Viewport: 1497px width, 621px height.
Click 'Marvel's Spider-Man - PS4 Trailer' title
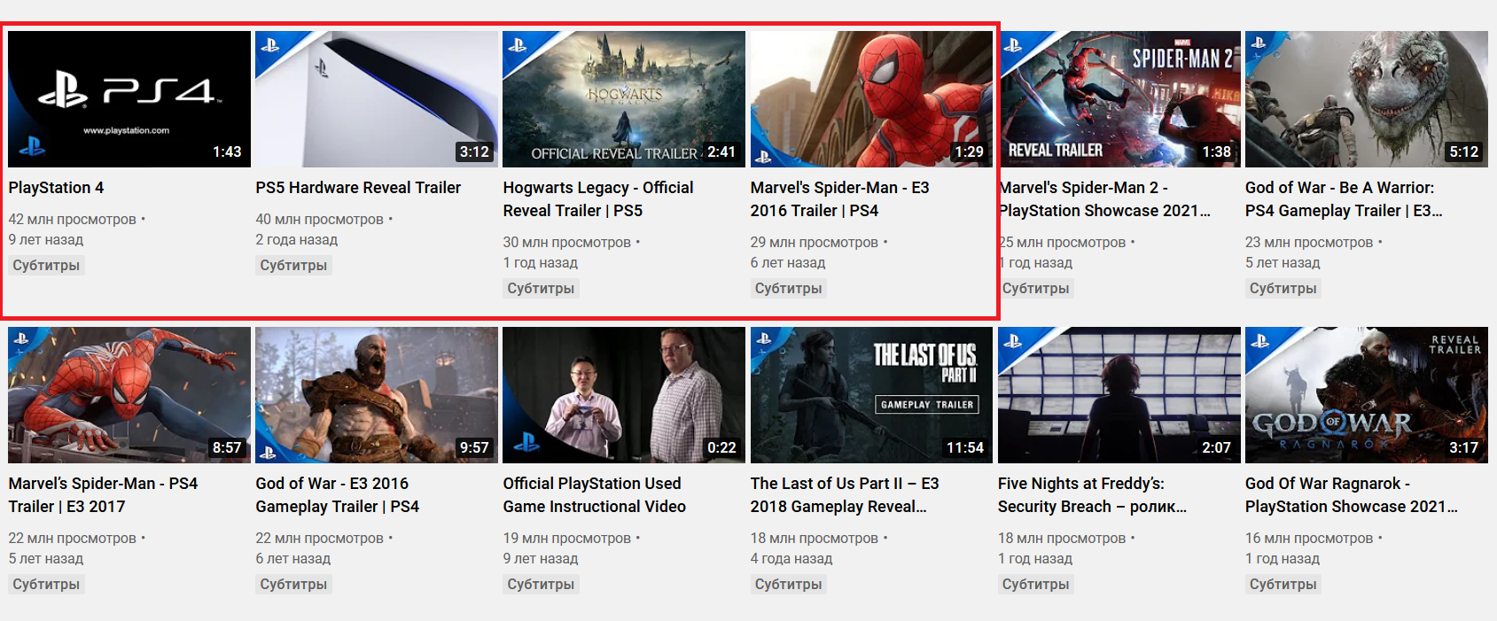tap(103, 495)
